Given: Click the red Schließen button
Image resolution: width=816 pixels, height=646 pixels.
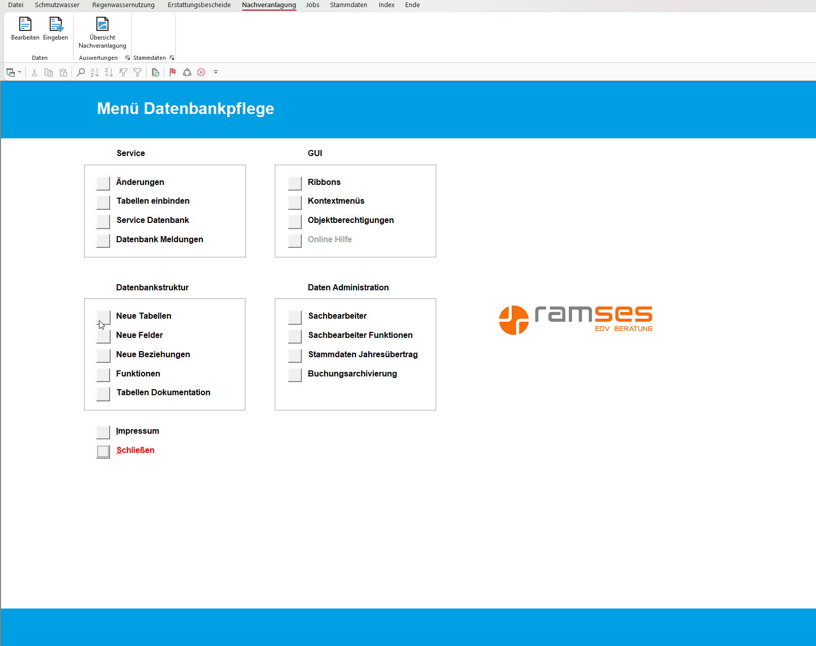Looking at the screenshot, I should tap(103, 451).
